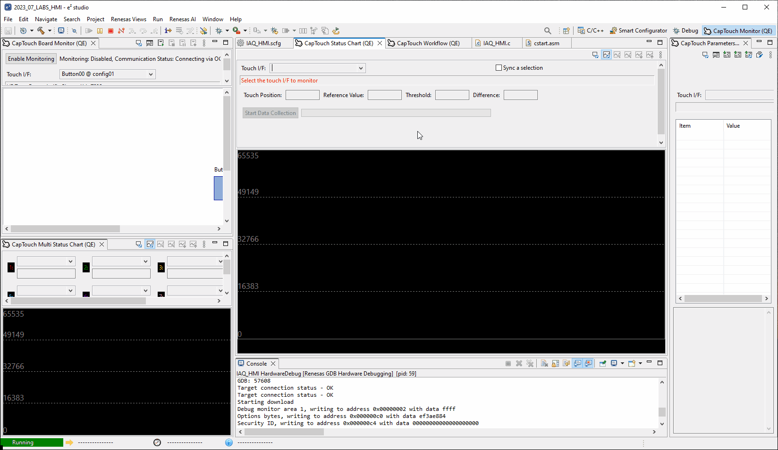Click the Pin Console icon
Image resolution: width=778 pixels, height=450 pixels.
coord(603,363)
